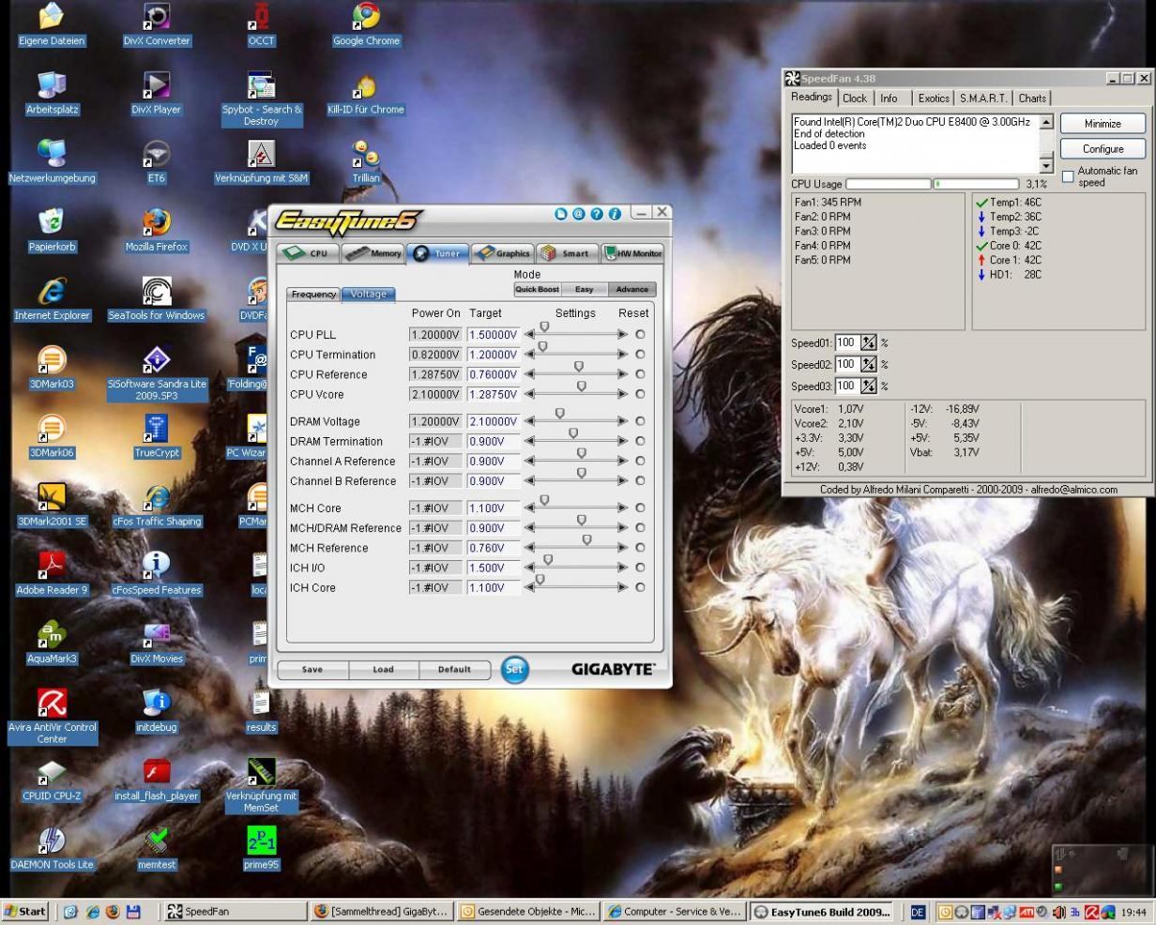This screenshot has height=925, width=1156.
Task: Select the ICH Core reset radio button
Action: [640, 587]
